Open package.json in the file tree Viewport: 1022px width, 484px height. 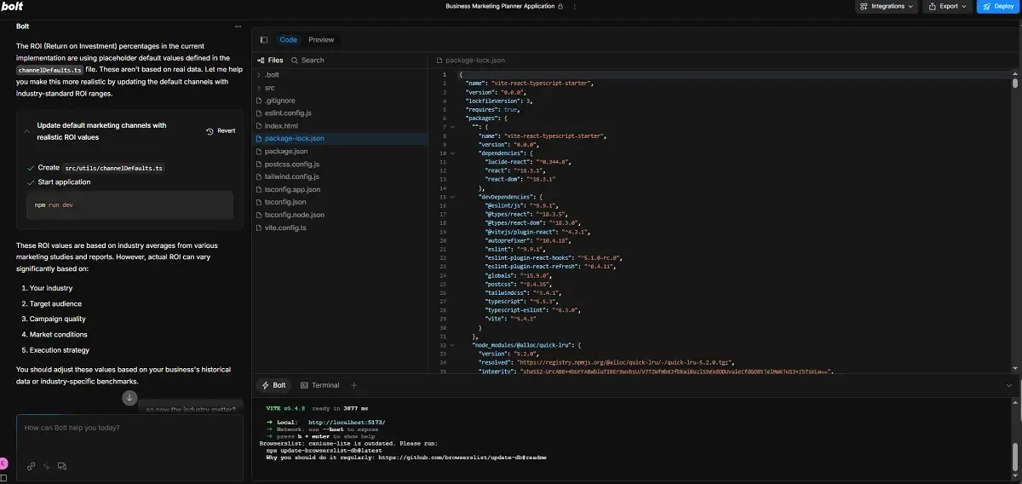[x=341, y=151]
